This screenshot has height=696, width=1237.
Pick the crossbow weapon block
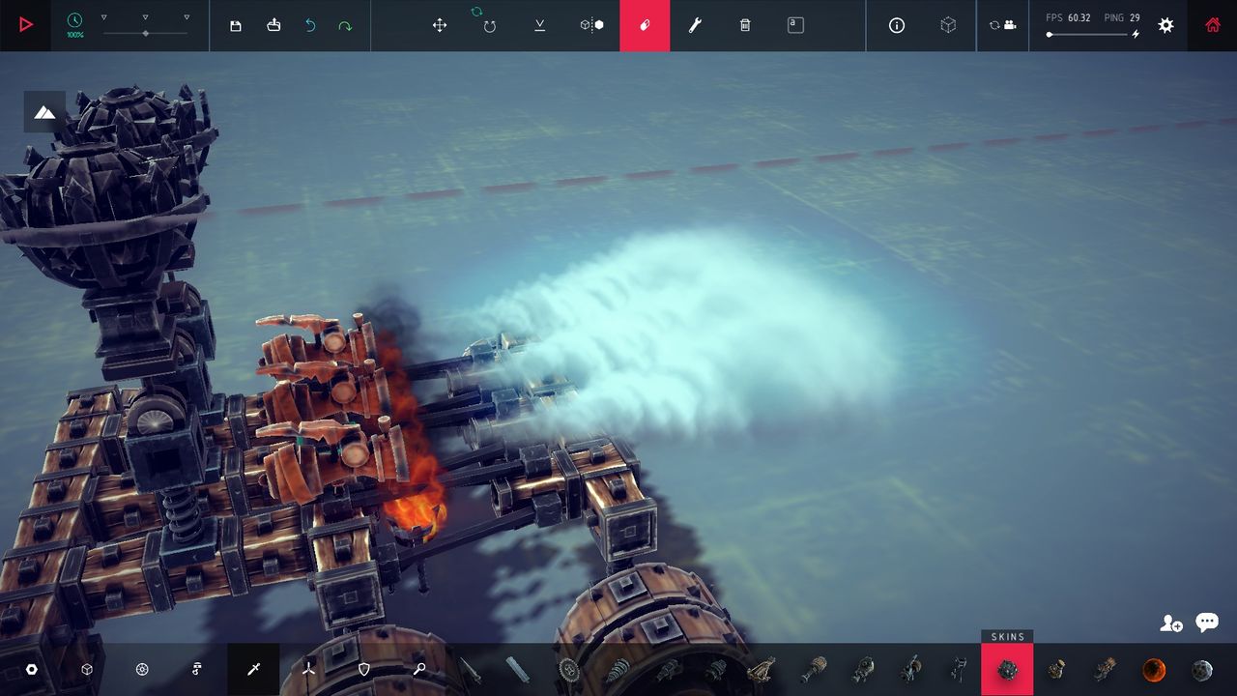coord(762,669)
